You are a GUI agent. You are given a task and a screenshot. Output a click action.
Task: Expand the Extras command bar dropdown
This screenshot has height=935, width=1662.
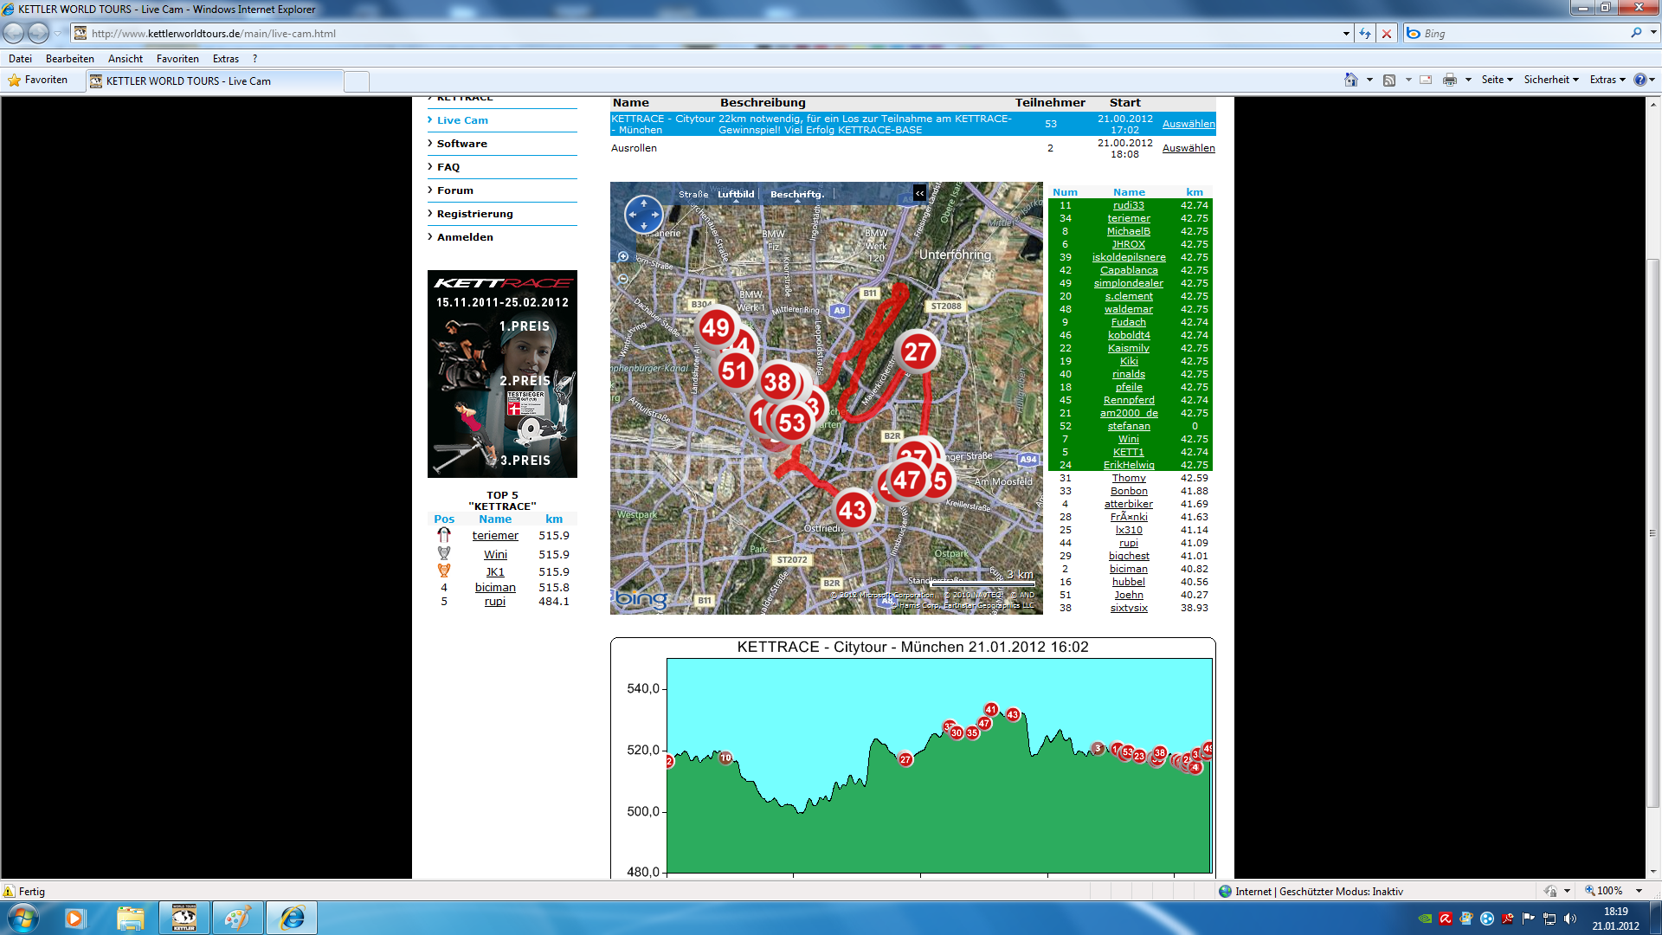[x=1607, y=80]
